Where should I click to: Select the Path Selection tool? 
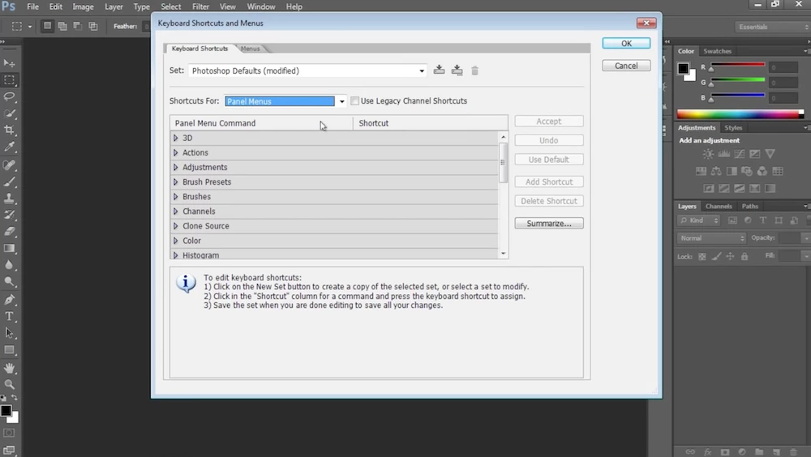(x=9, y=333)
